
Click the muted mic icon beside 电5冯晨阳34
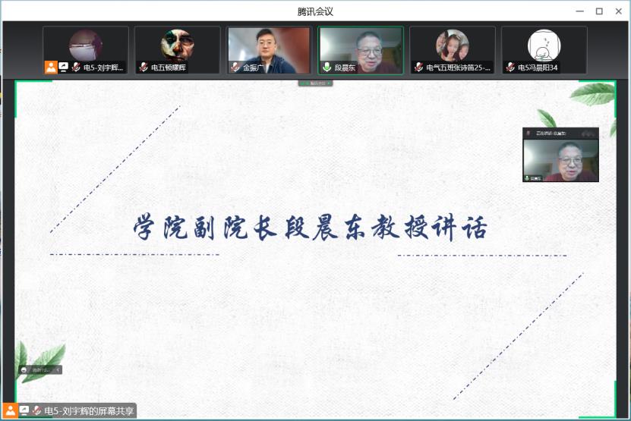[x=510, y=68]
